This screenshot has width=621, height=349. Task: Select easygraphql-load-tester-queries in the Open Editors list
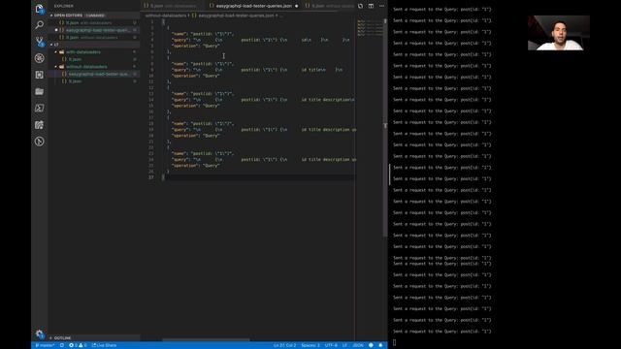pyautogui.click(x=95, y=30)
